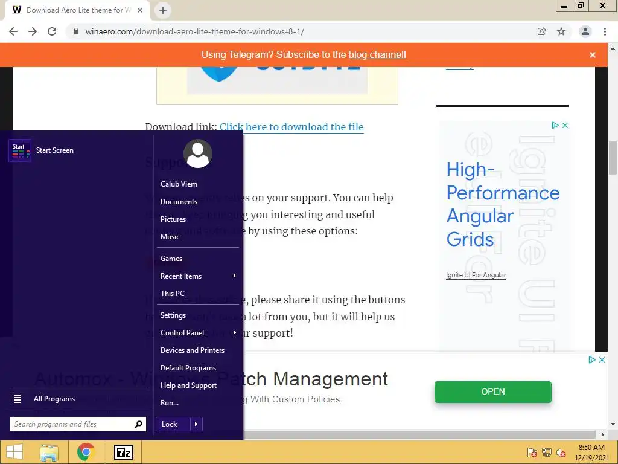
Task: Open Devices and Printers
Action: point(193,350)
